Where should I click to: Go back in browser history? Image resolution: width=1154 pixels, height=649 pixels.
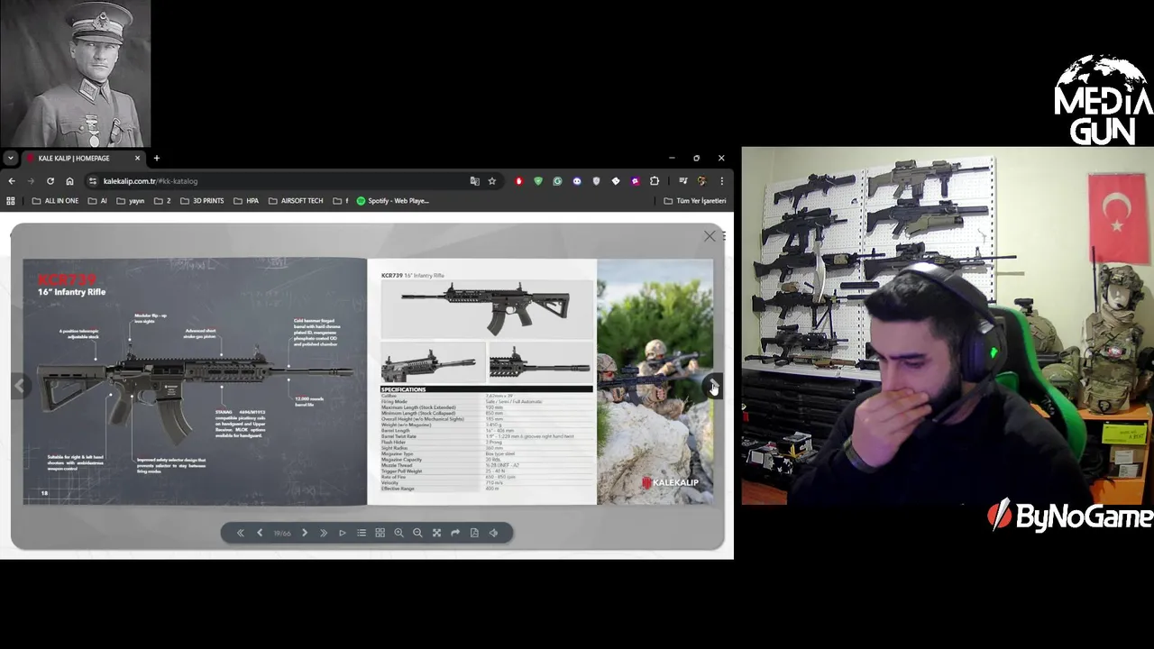(12, 181)
